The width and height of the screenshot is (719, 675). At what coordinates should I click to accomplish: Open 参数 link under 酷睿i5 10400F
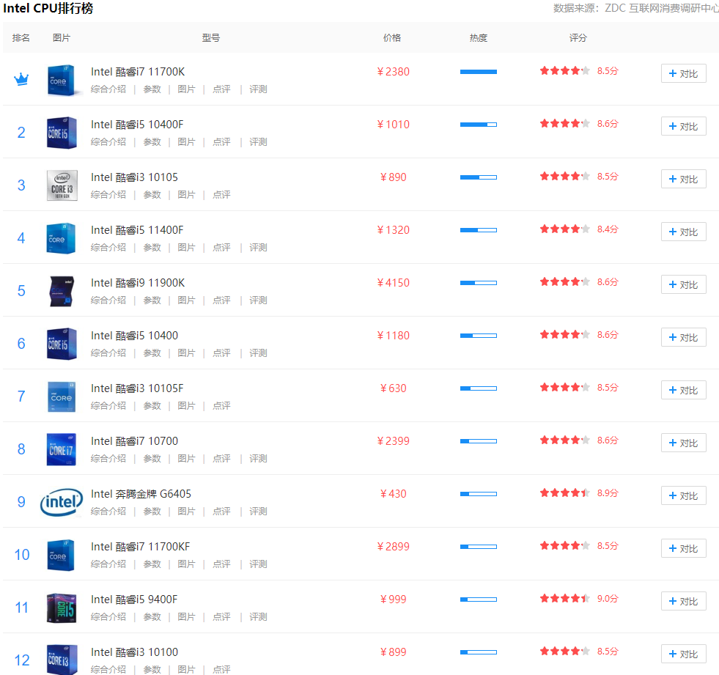click(152, 142)
